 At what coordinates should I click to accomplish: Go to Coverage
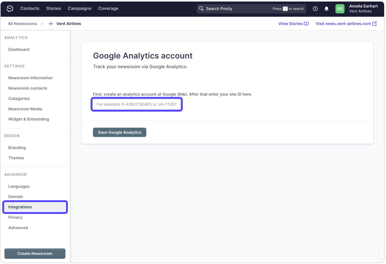[x=108, y=9]
